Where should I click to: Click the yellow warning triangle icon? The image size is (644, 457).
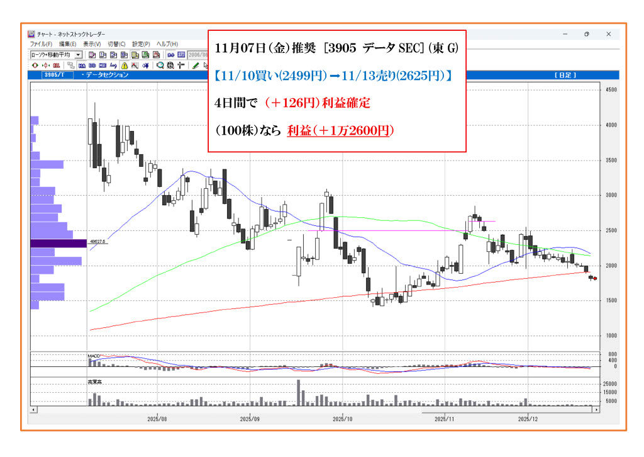click(x=125, y=65)
